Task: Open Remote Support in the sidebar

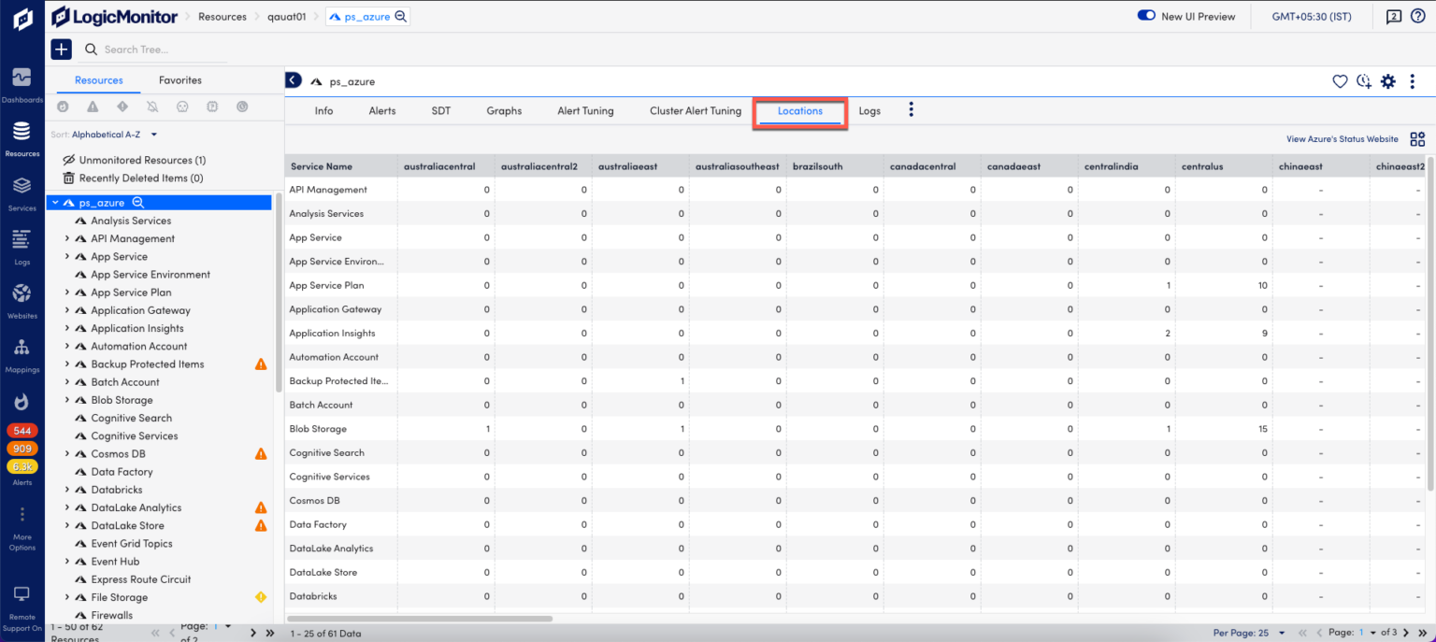Action: (x=22, y=607)
